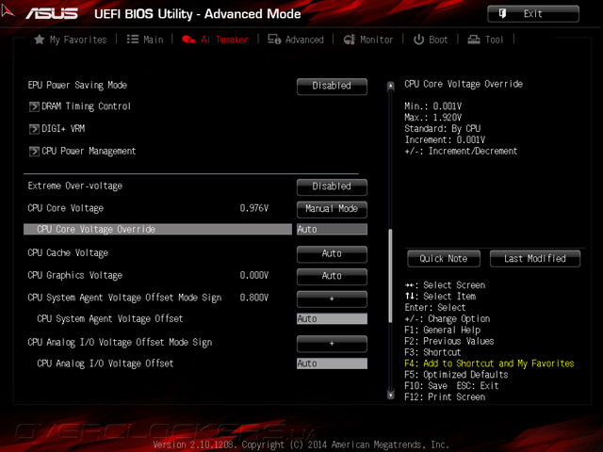Click CPU Core Voltage Override Auto field
The image size is (603, 452).
332,230
